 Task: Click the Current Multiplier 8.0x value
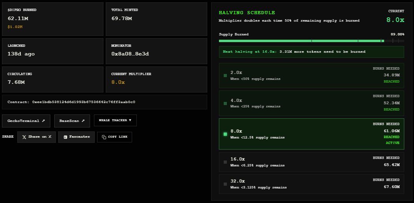pyautogui.click(x=118, y=82)
